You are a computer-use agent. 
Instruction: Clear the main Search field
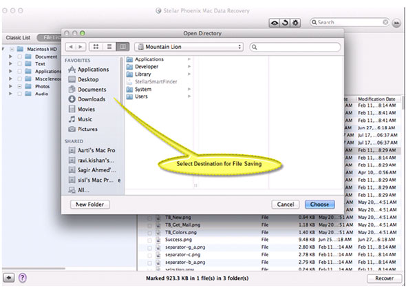pyautogui.click(x=385, y=22)
